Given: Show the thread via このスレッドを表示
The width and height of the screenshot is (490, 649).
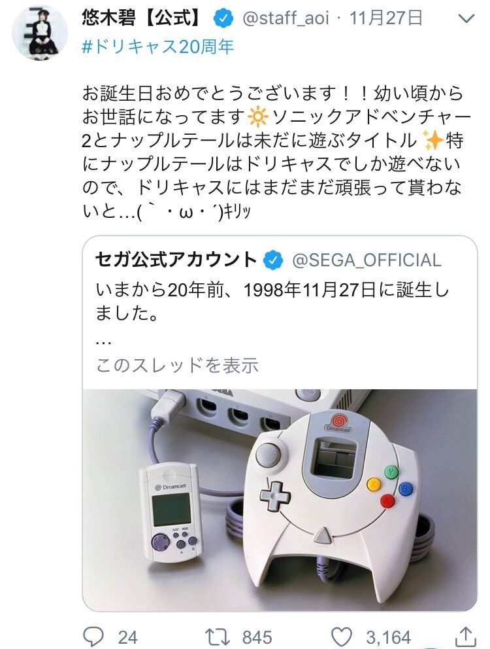Looking at the screenshot, I should [177, 366].
